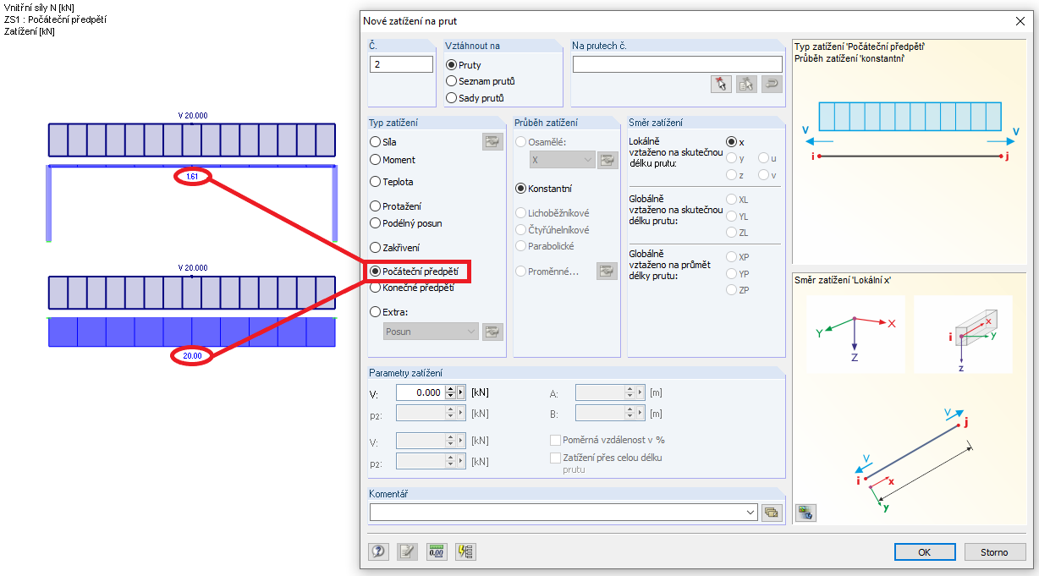Click the Na prutech č. input field
Viewport: 1039px width, 576px height.
pos(677,64)
